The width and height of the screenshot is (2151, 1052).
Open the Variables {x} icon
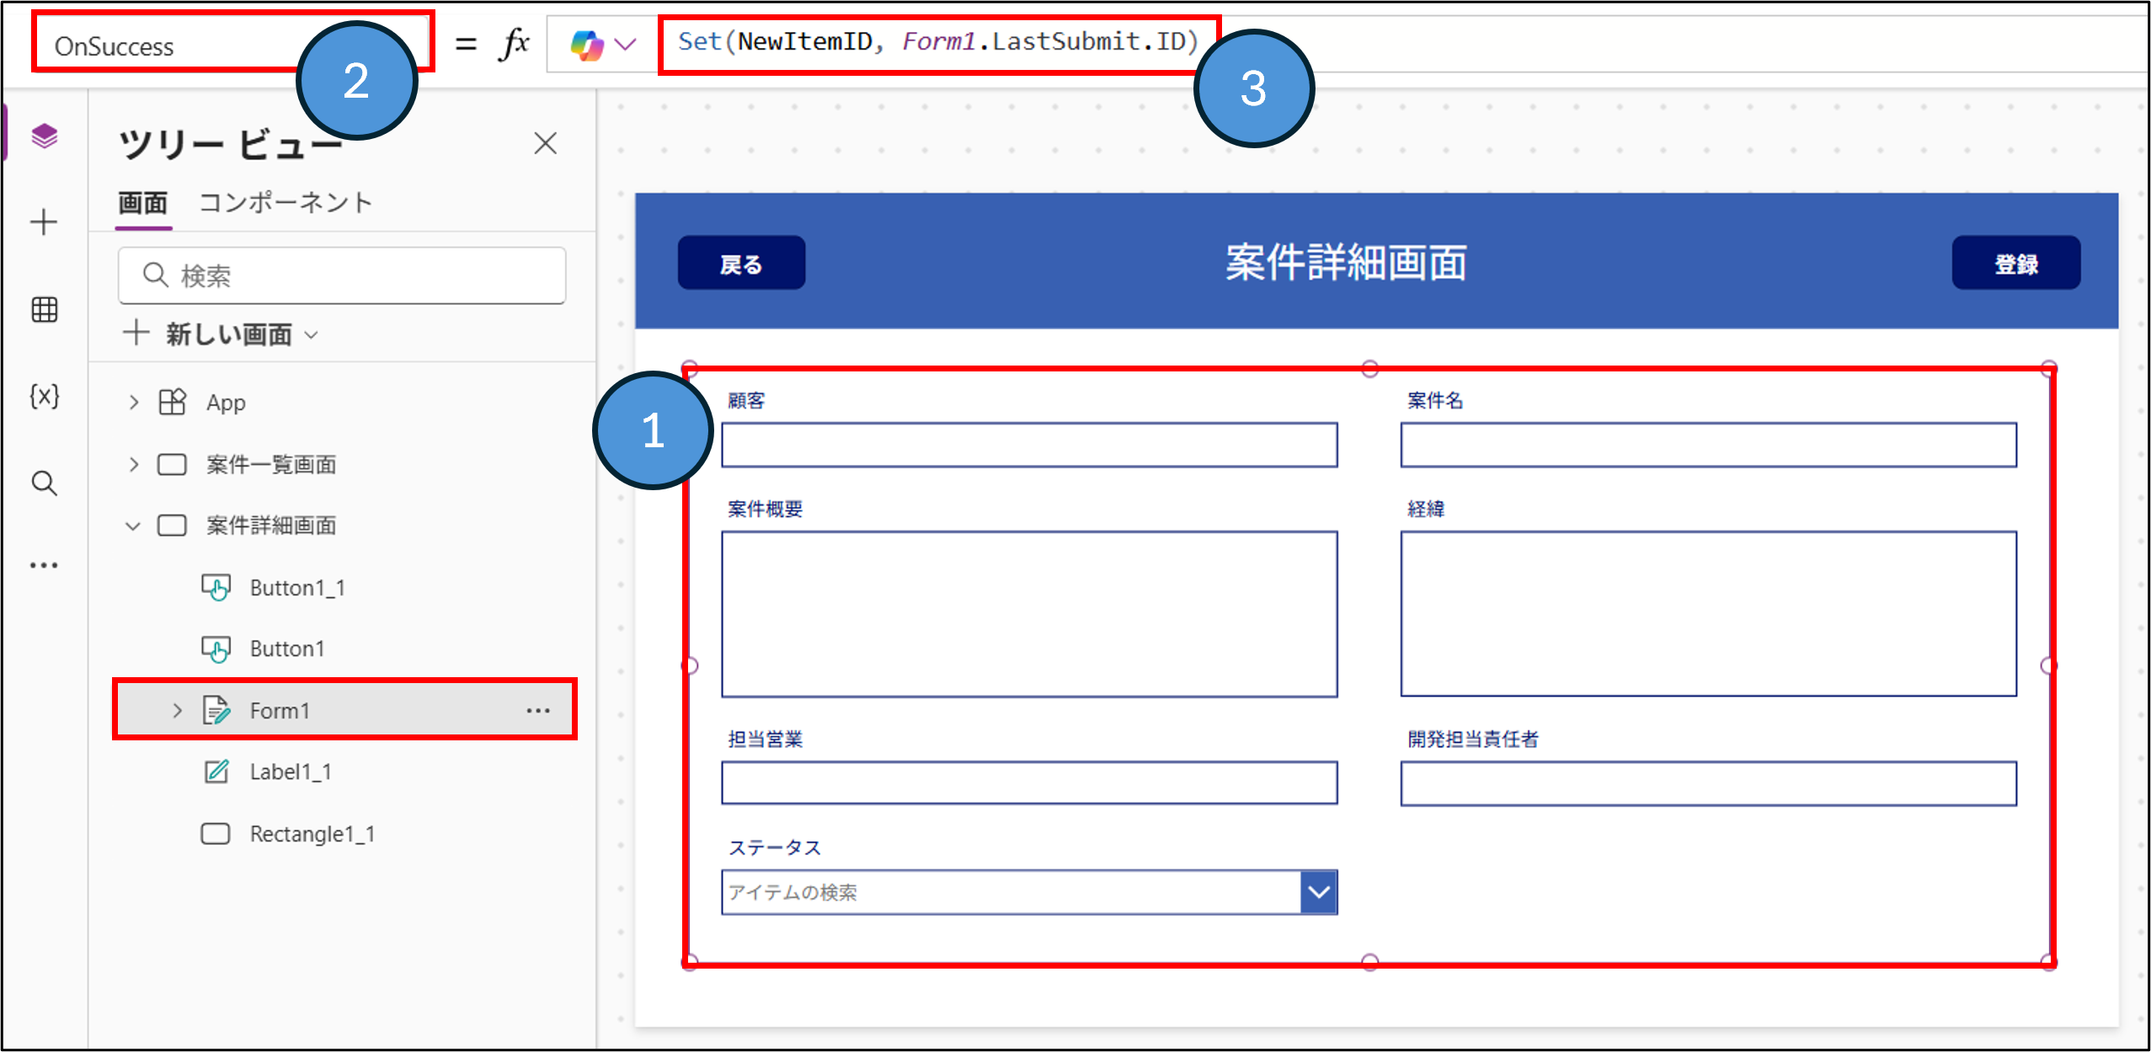[x=44, y=396]
